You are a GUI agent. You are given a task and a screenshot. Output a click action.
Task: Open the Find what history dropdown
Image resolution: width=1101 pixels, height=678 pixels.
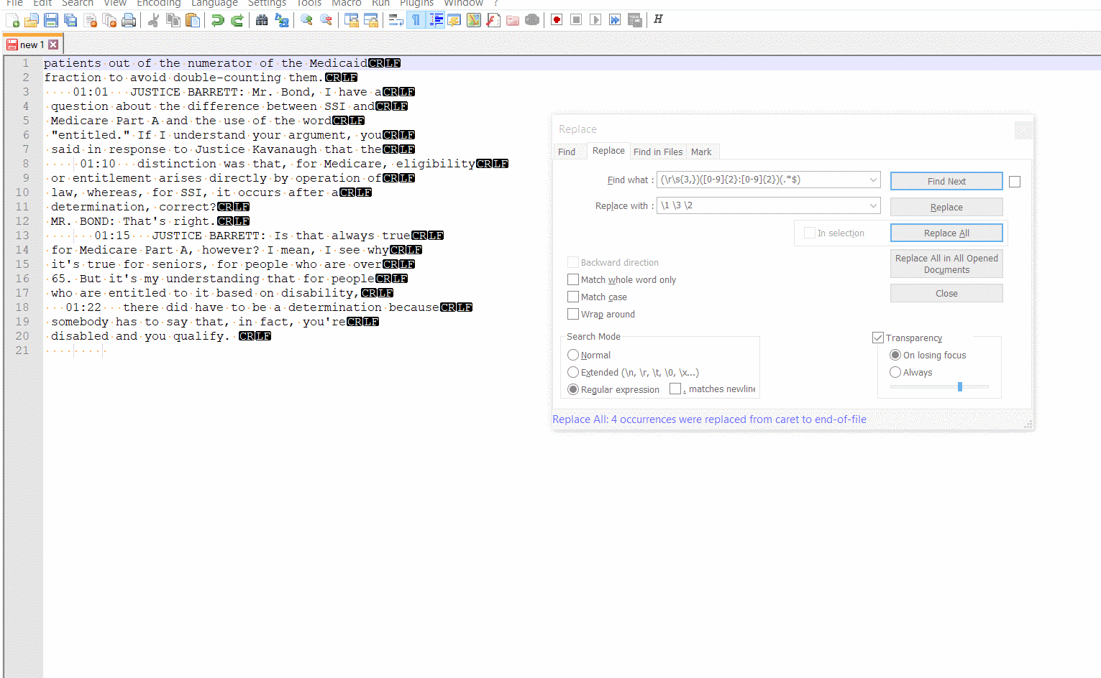click(x=873, y=180)
